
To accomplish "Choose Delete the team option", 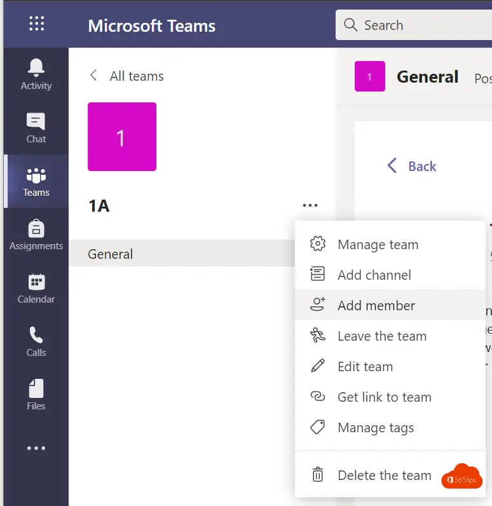I will coord(390,475).
